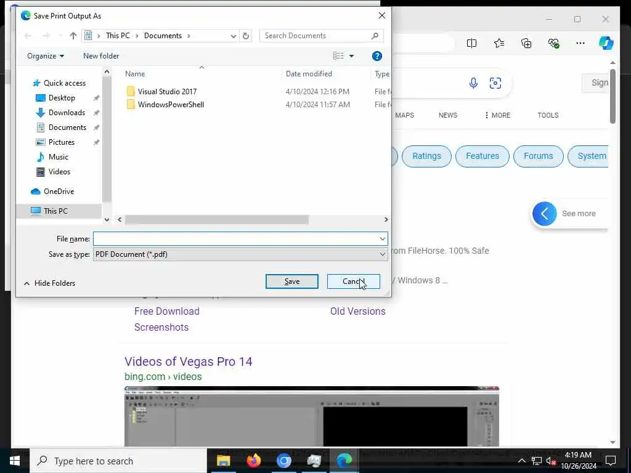Open the MORE menu on Bing

pos(498,115)
